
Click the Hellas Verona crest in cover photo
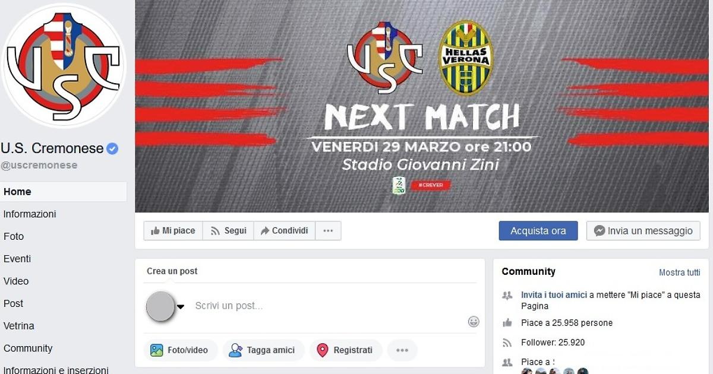(466, 58)
